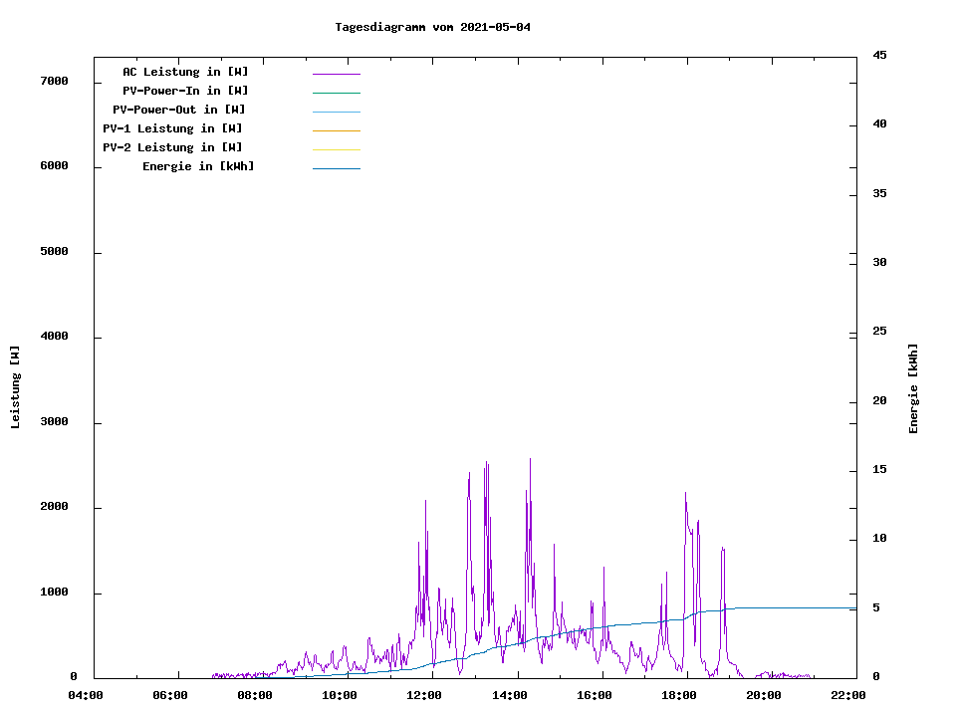The width and height of the screenshot is (956, 717).
Task: Click the Energie in [kWh] legend label
Action: click(198, 166)
